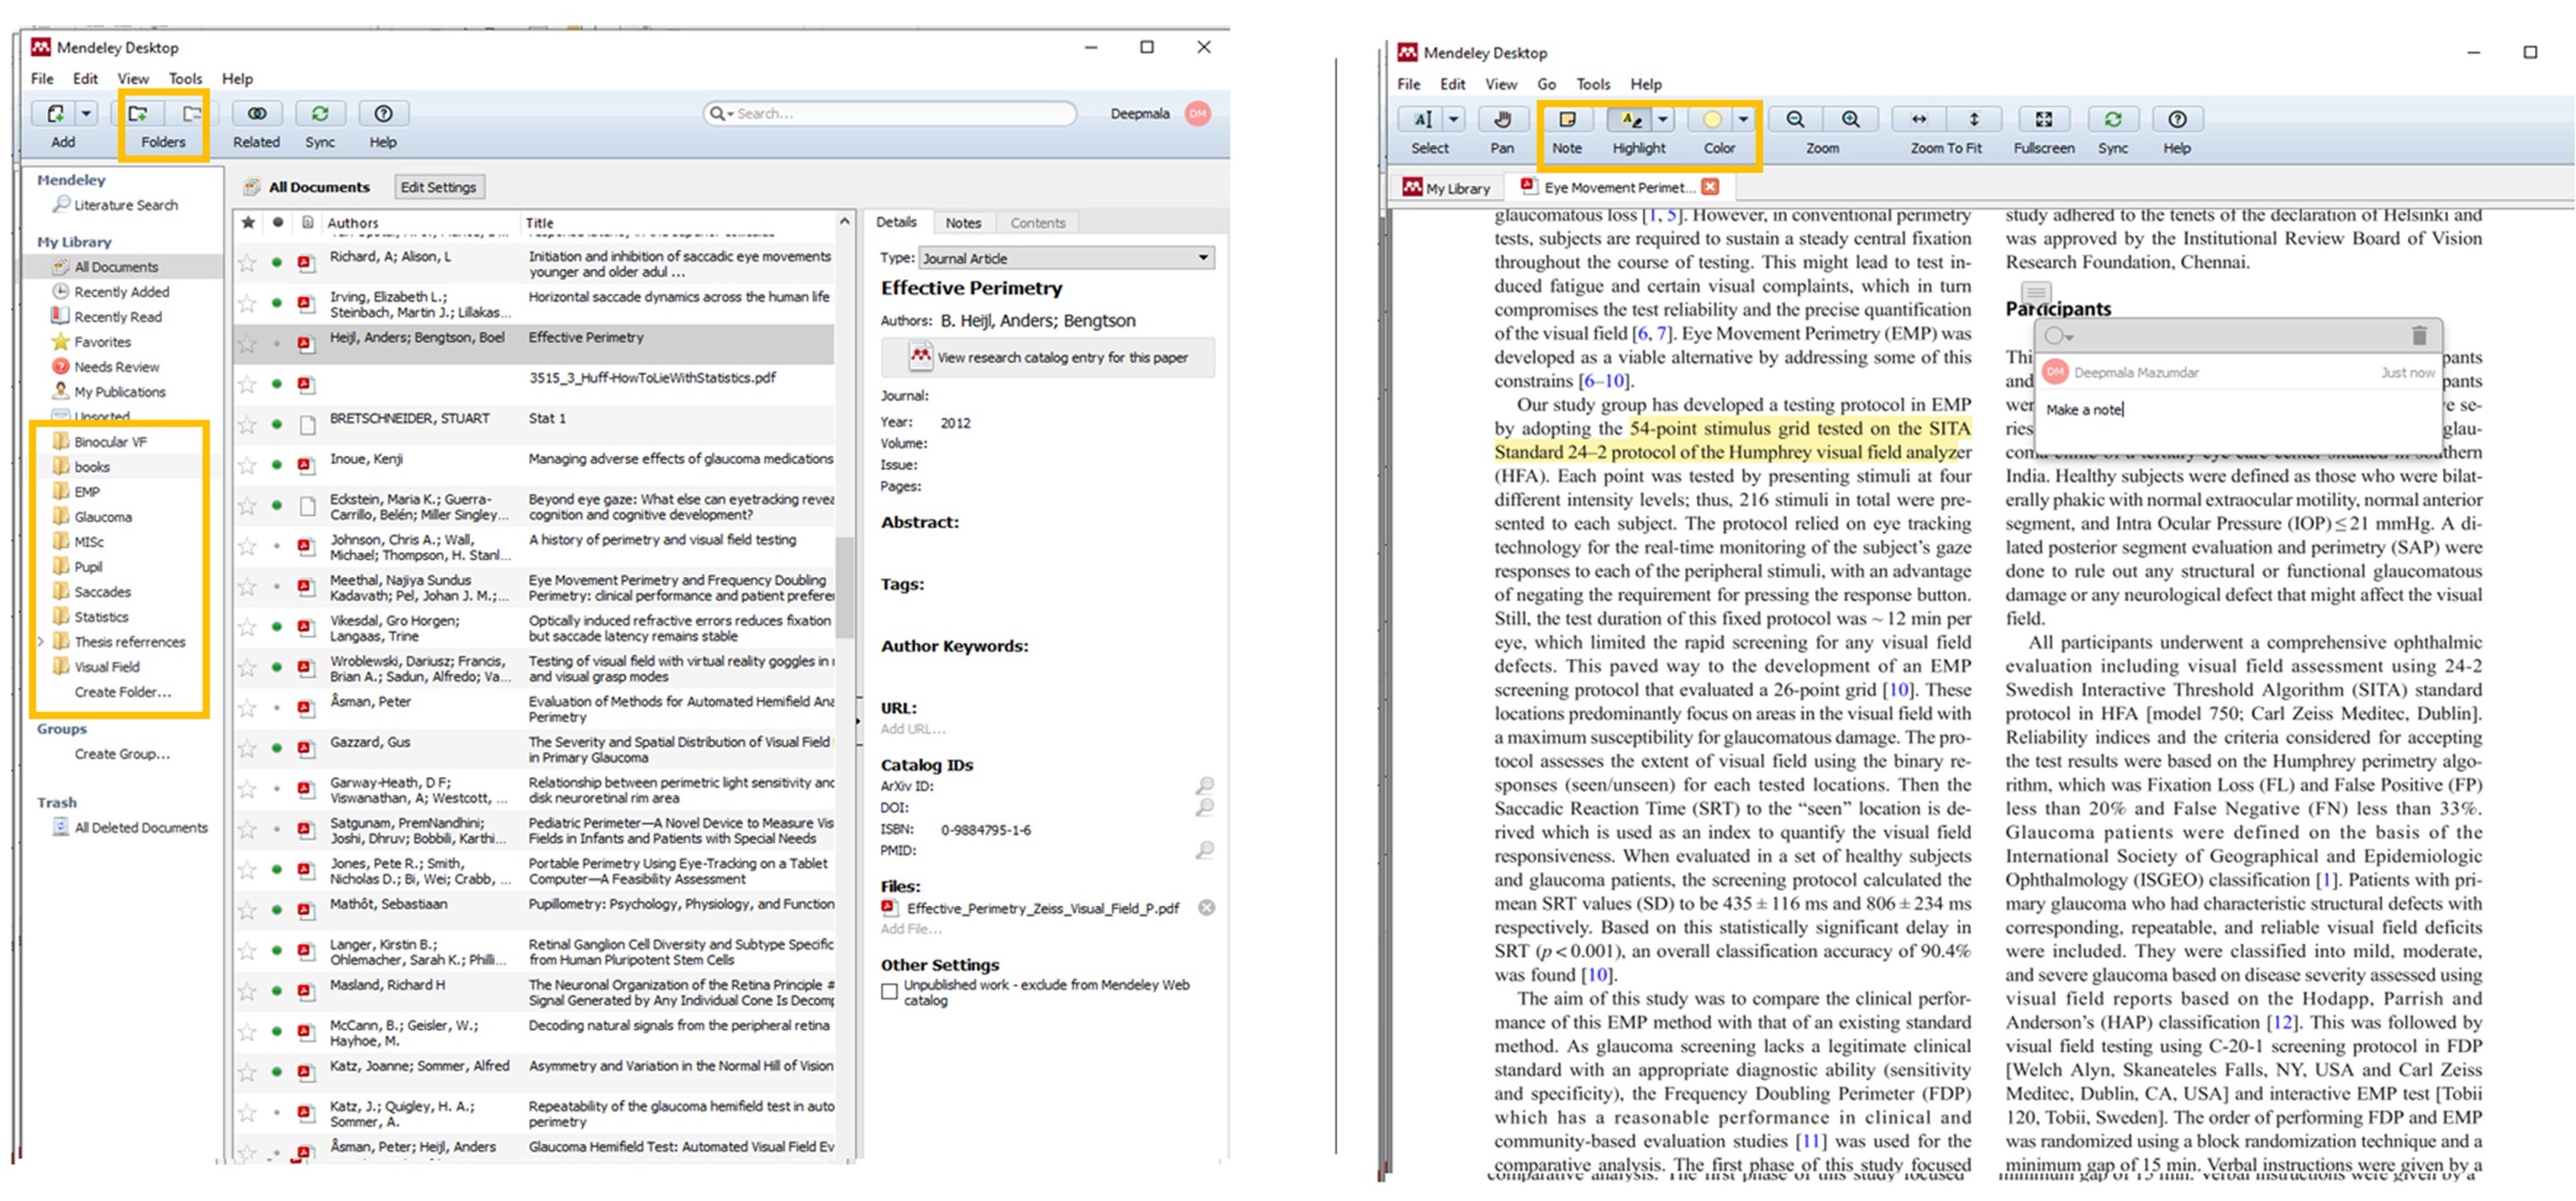The image size is (2576, 1201).
Task: Fit page to width with horizontal arrows icon
Action: [1919, 120]
